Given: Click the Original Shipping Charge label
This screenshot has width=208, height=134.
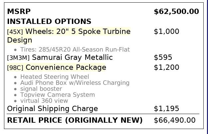Looking at the screenshot, I should pos(52,109).
